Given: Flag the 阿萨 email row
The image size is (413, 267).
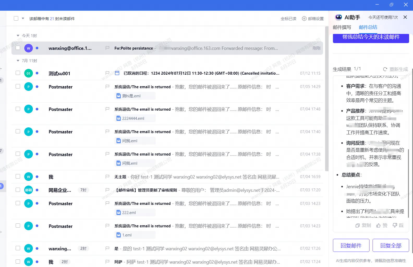Looking at the screenshot, I should click(x=107, y=262).
